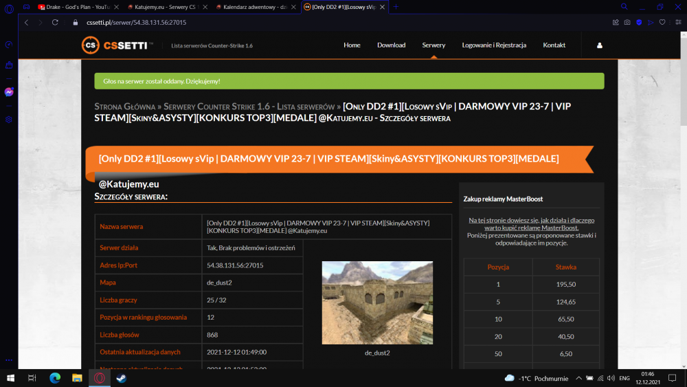Open Steam from the taskbar
The height and width of the screenshot is (387, 687).
[122, 378]
